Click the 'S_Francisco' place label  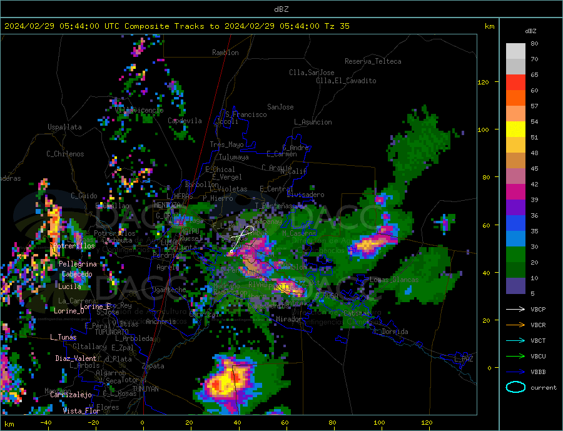[246, 114]
